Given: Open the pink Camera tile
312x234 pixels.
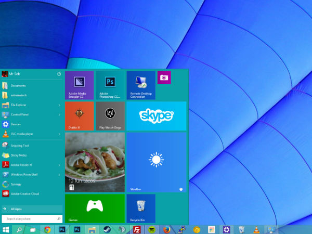Looking at the screenshot, I should [x=164, y=77].
